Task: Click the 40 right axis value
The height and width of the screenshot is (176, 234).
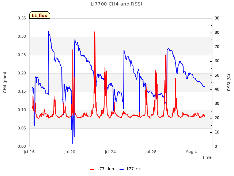Action: 217,89
